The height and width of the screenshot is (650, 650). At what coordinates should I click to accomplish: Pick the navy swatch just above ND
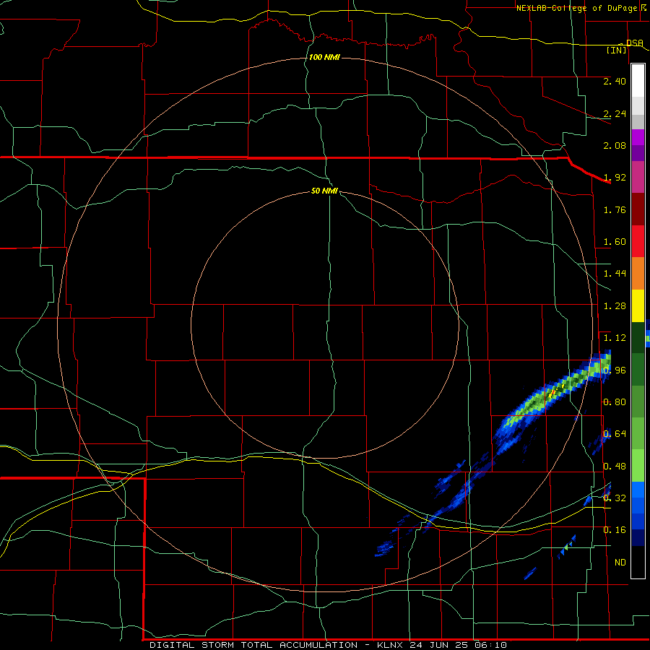(x=638, y=538)
